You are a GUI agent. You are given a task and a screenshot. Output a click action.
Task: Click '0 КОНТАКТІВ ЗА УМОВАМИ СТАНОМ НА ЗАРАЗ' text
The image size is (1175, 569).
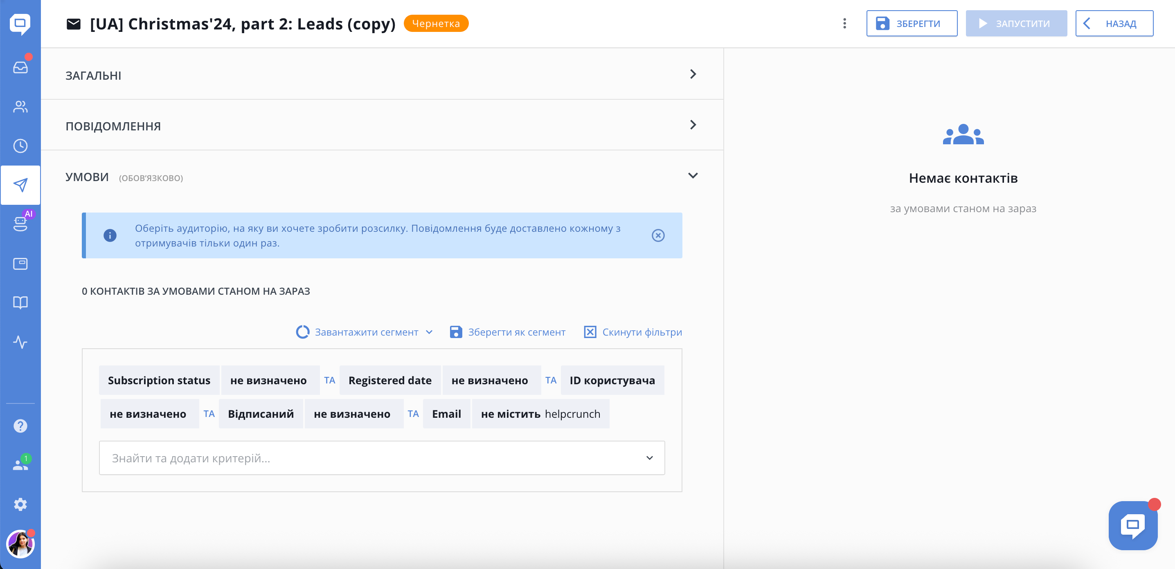[196, 291]
